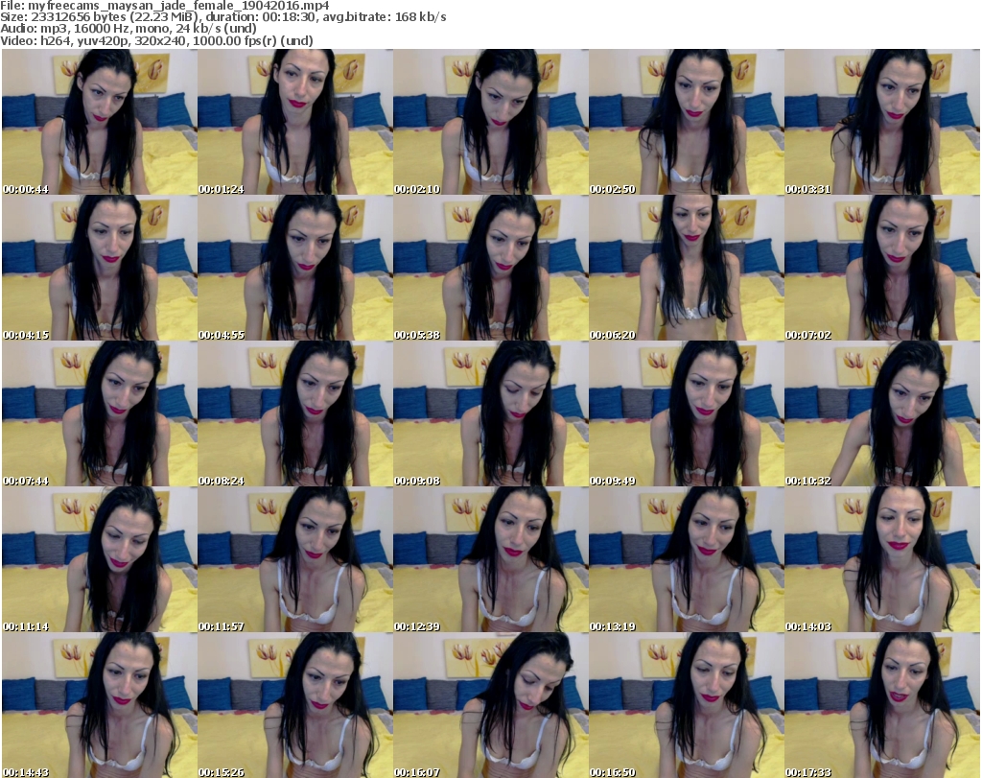Open the frame stamped 00:07:02
The image size is (982, 778).
(882, 268)
